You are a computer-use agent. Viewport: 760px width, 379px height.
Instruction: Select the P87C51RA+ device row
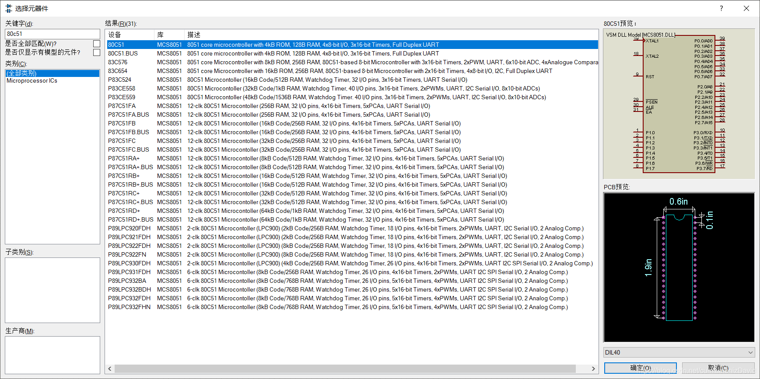pos(352,158)
